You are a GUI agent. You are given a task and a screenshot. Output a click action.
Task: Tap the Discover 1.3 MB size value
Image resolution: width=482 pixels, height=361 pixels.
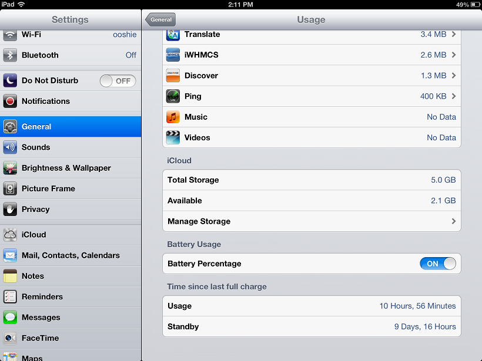click(433, 76)
